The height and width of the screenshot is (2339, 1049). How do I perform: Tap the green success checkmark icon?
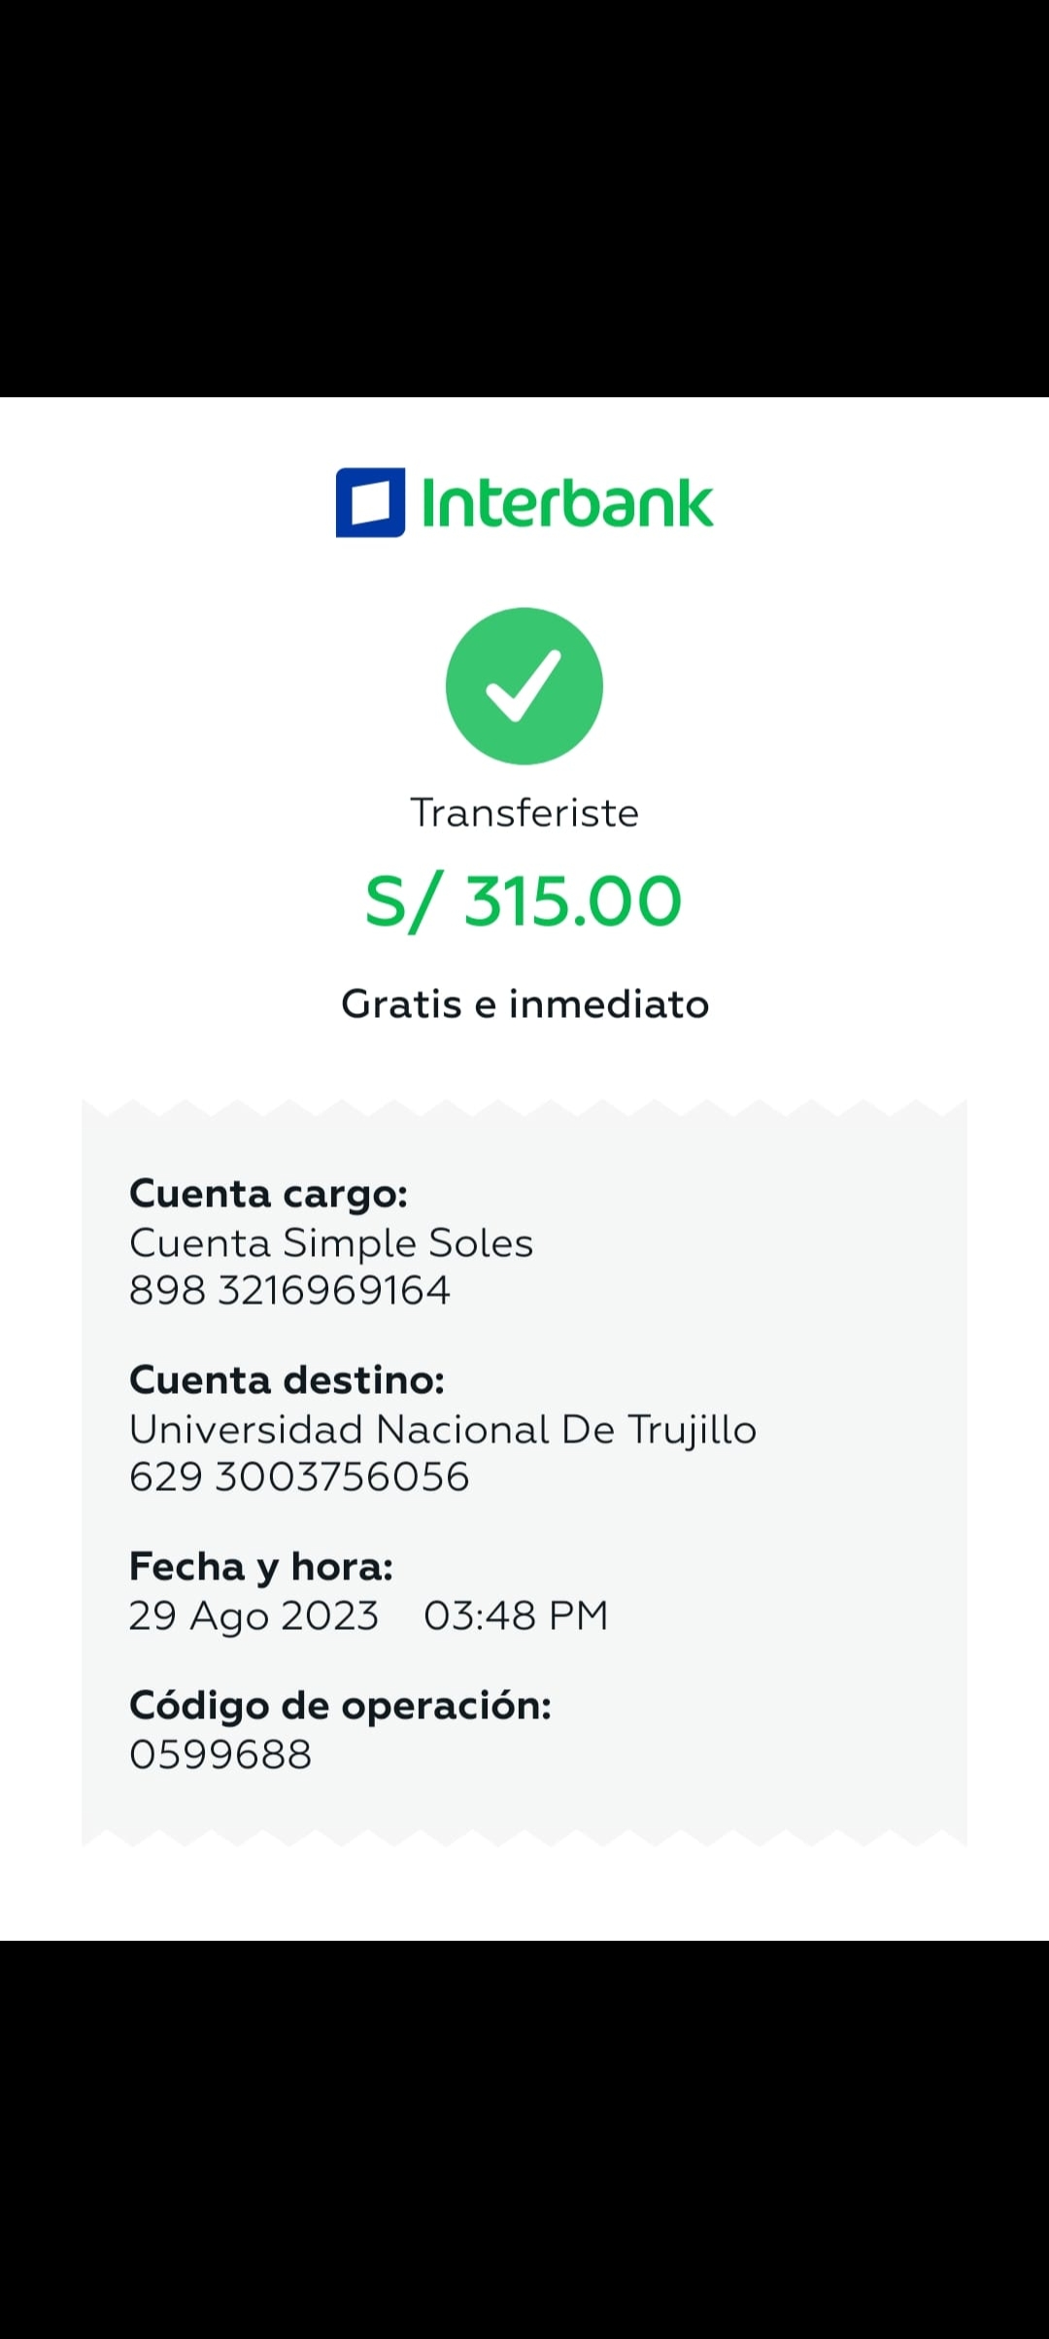click(524, 686)
